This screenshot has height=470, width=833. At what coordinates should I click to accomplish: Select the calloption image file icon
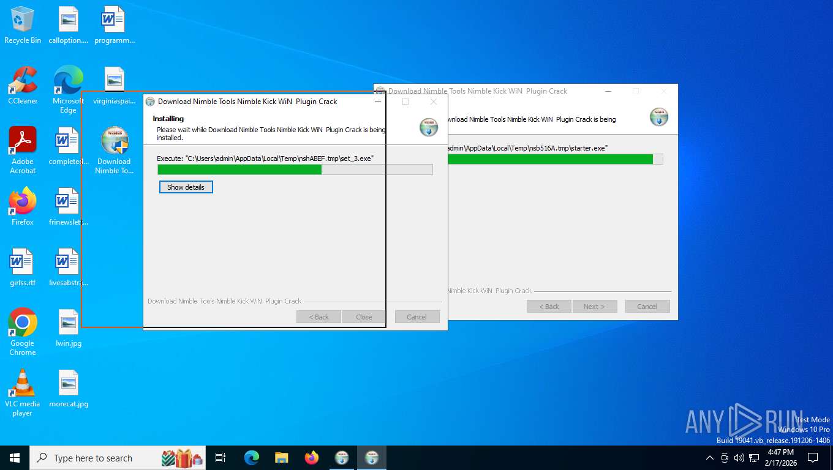tap(68, 25)
